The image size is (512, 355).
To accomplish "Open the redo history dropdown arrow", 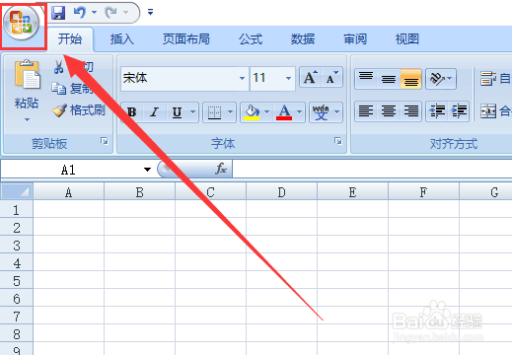I will (125, 13).
